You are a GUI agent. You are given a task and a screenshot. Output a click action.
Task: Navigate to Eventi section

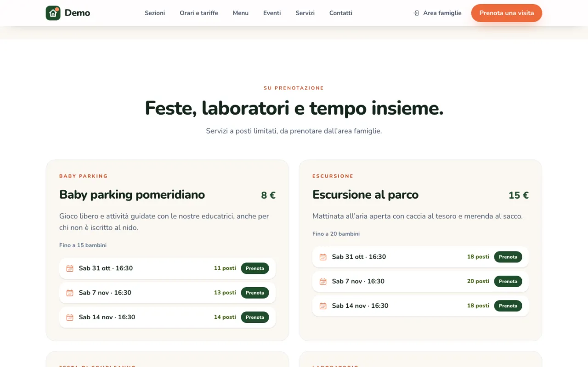(x=272, y=13)
